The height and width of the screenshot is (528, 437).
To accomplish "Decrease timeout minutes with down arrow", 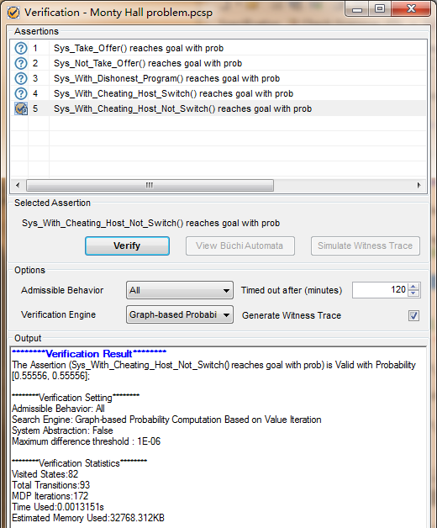I will click(x=413, y=293).
